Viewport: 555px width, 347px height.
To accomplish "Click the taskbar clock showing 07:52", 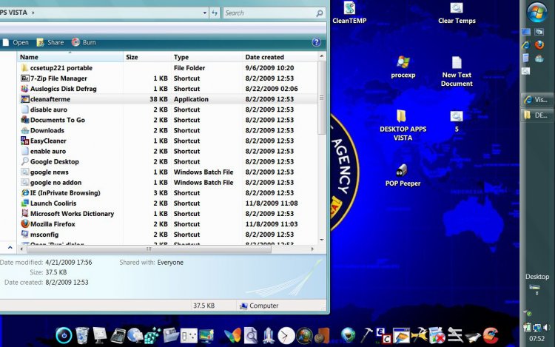I will [537, 339].
